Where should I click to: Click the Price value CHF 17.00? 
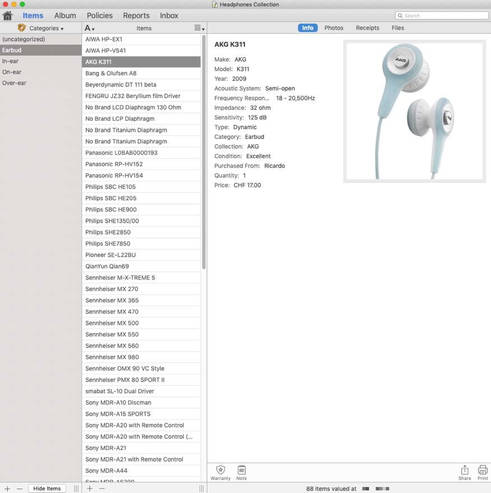point(247,185)
